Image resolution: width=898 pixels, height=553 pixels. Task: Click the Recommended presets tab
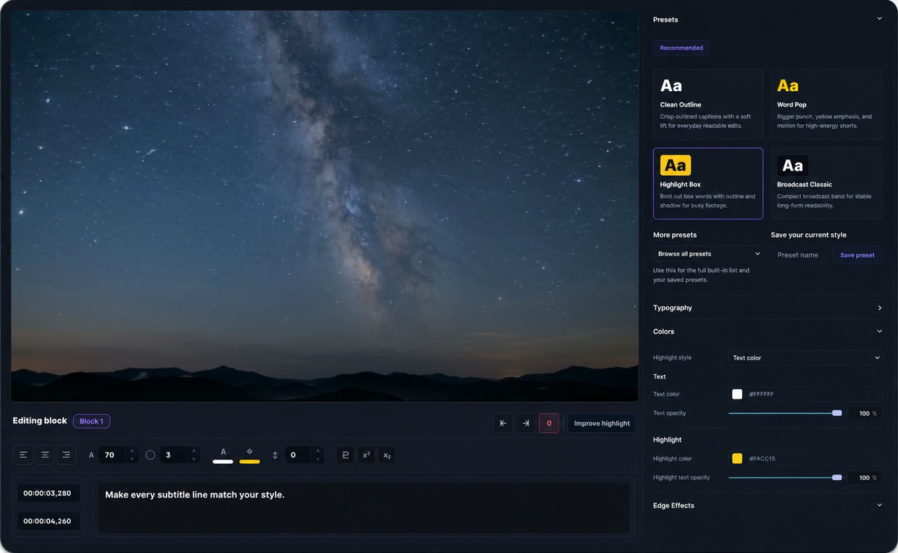coord(681,48)
